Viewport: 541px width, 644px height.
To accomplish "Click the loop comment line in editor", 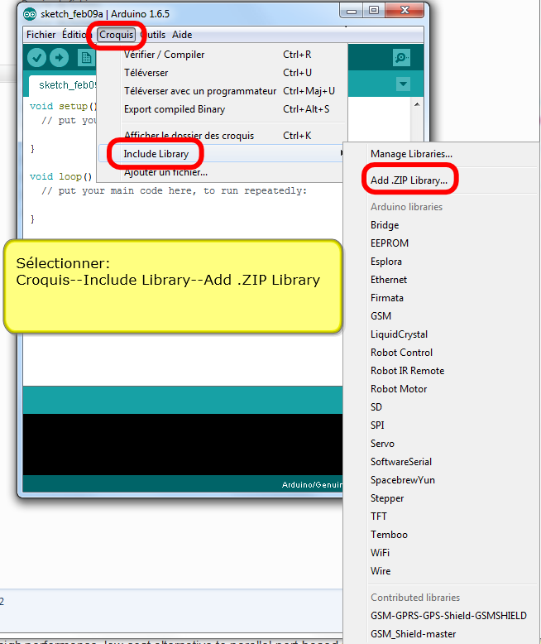I will pos(174,191).
